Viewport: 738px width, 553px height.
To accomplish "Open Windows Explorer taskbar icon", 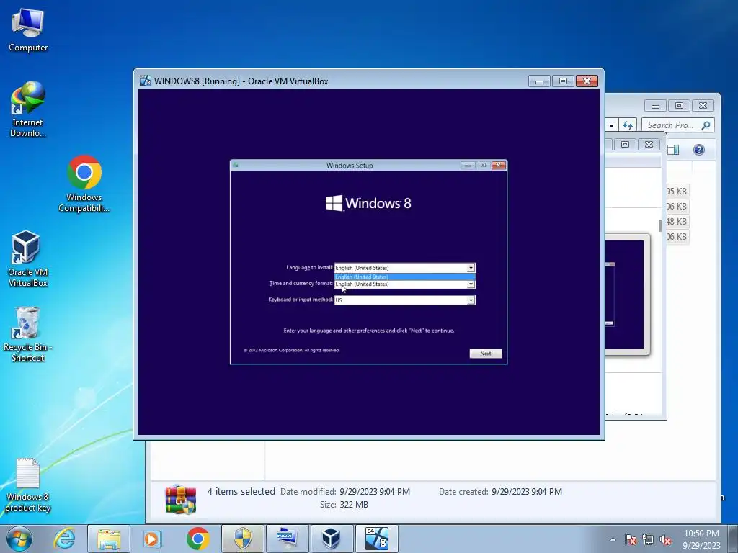I will pyautogui.click(x=109, y=539).
